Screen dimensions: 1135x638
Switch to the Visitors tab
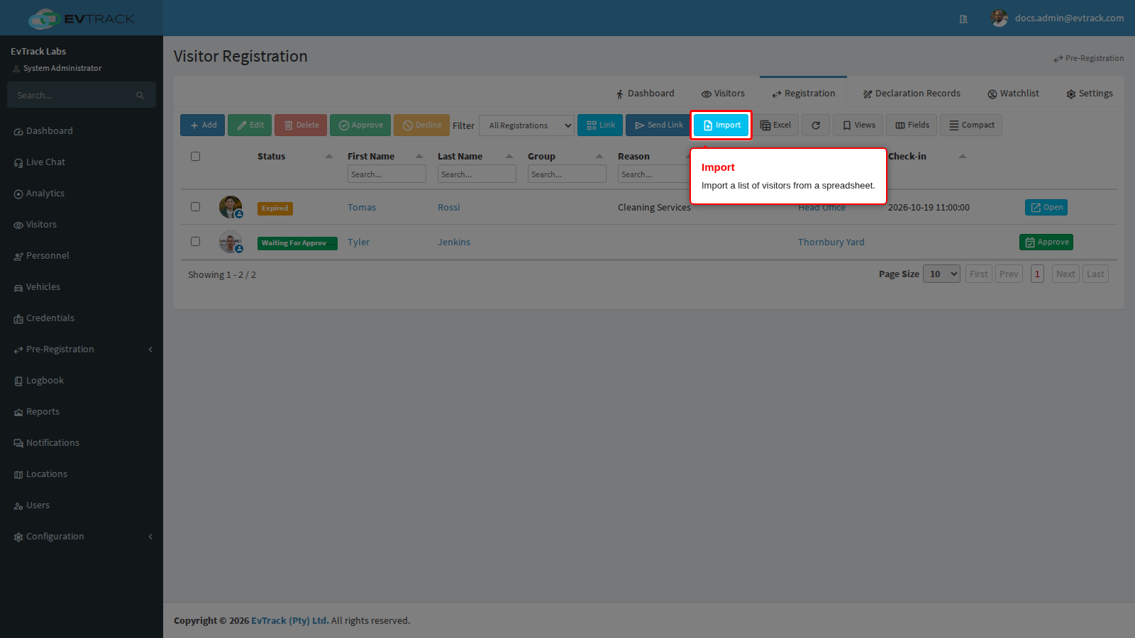click(723, 94)
